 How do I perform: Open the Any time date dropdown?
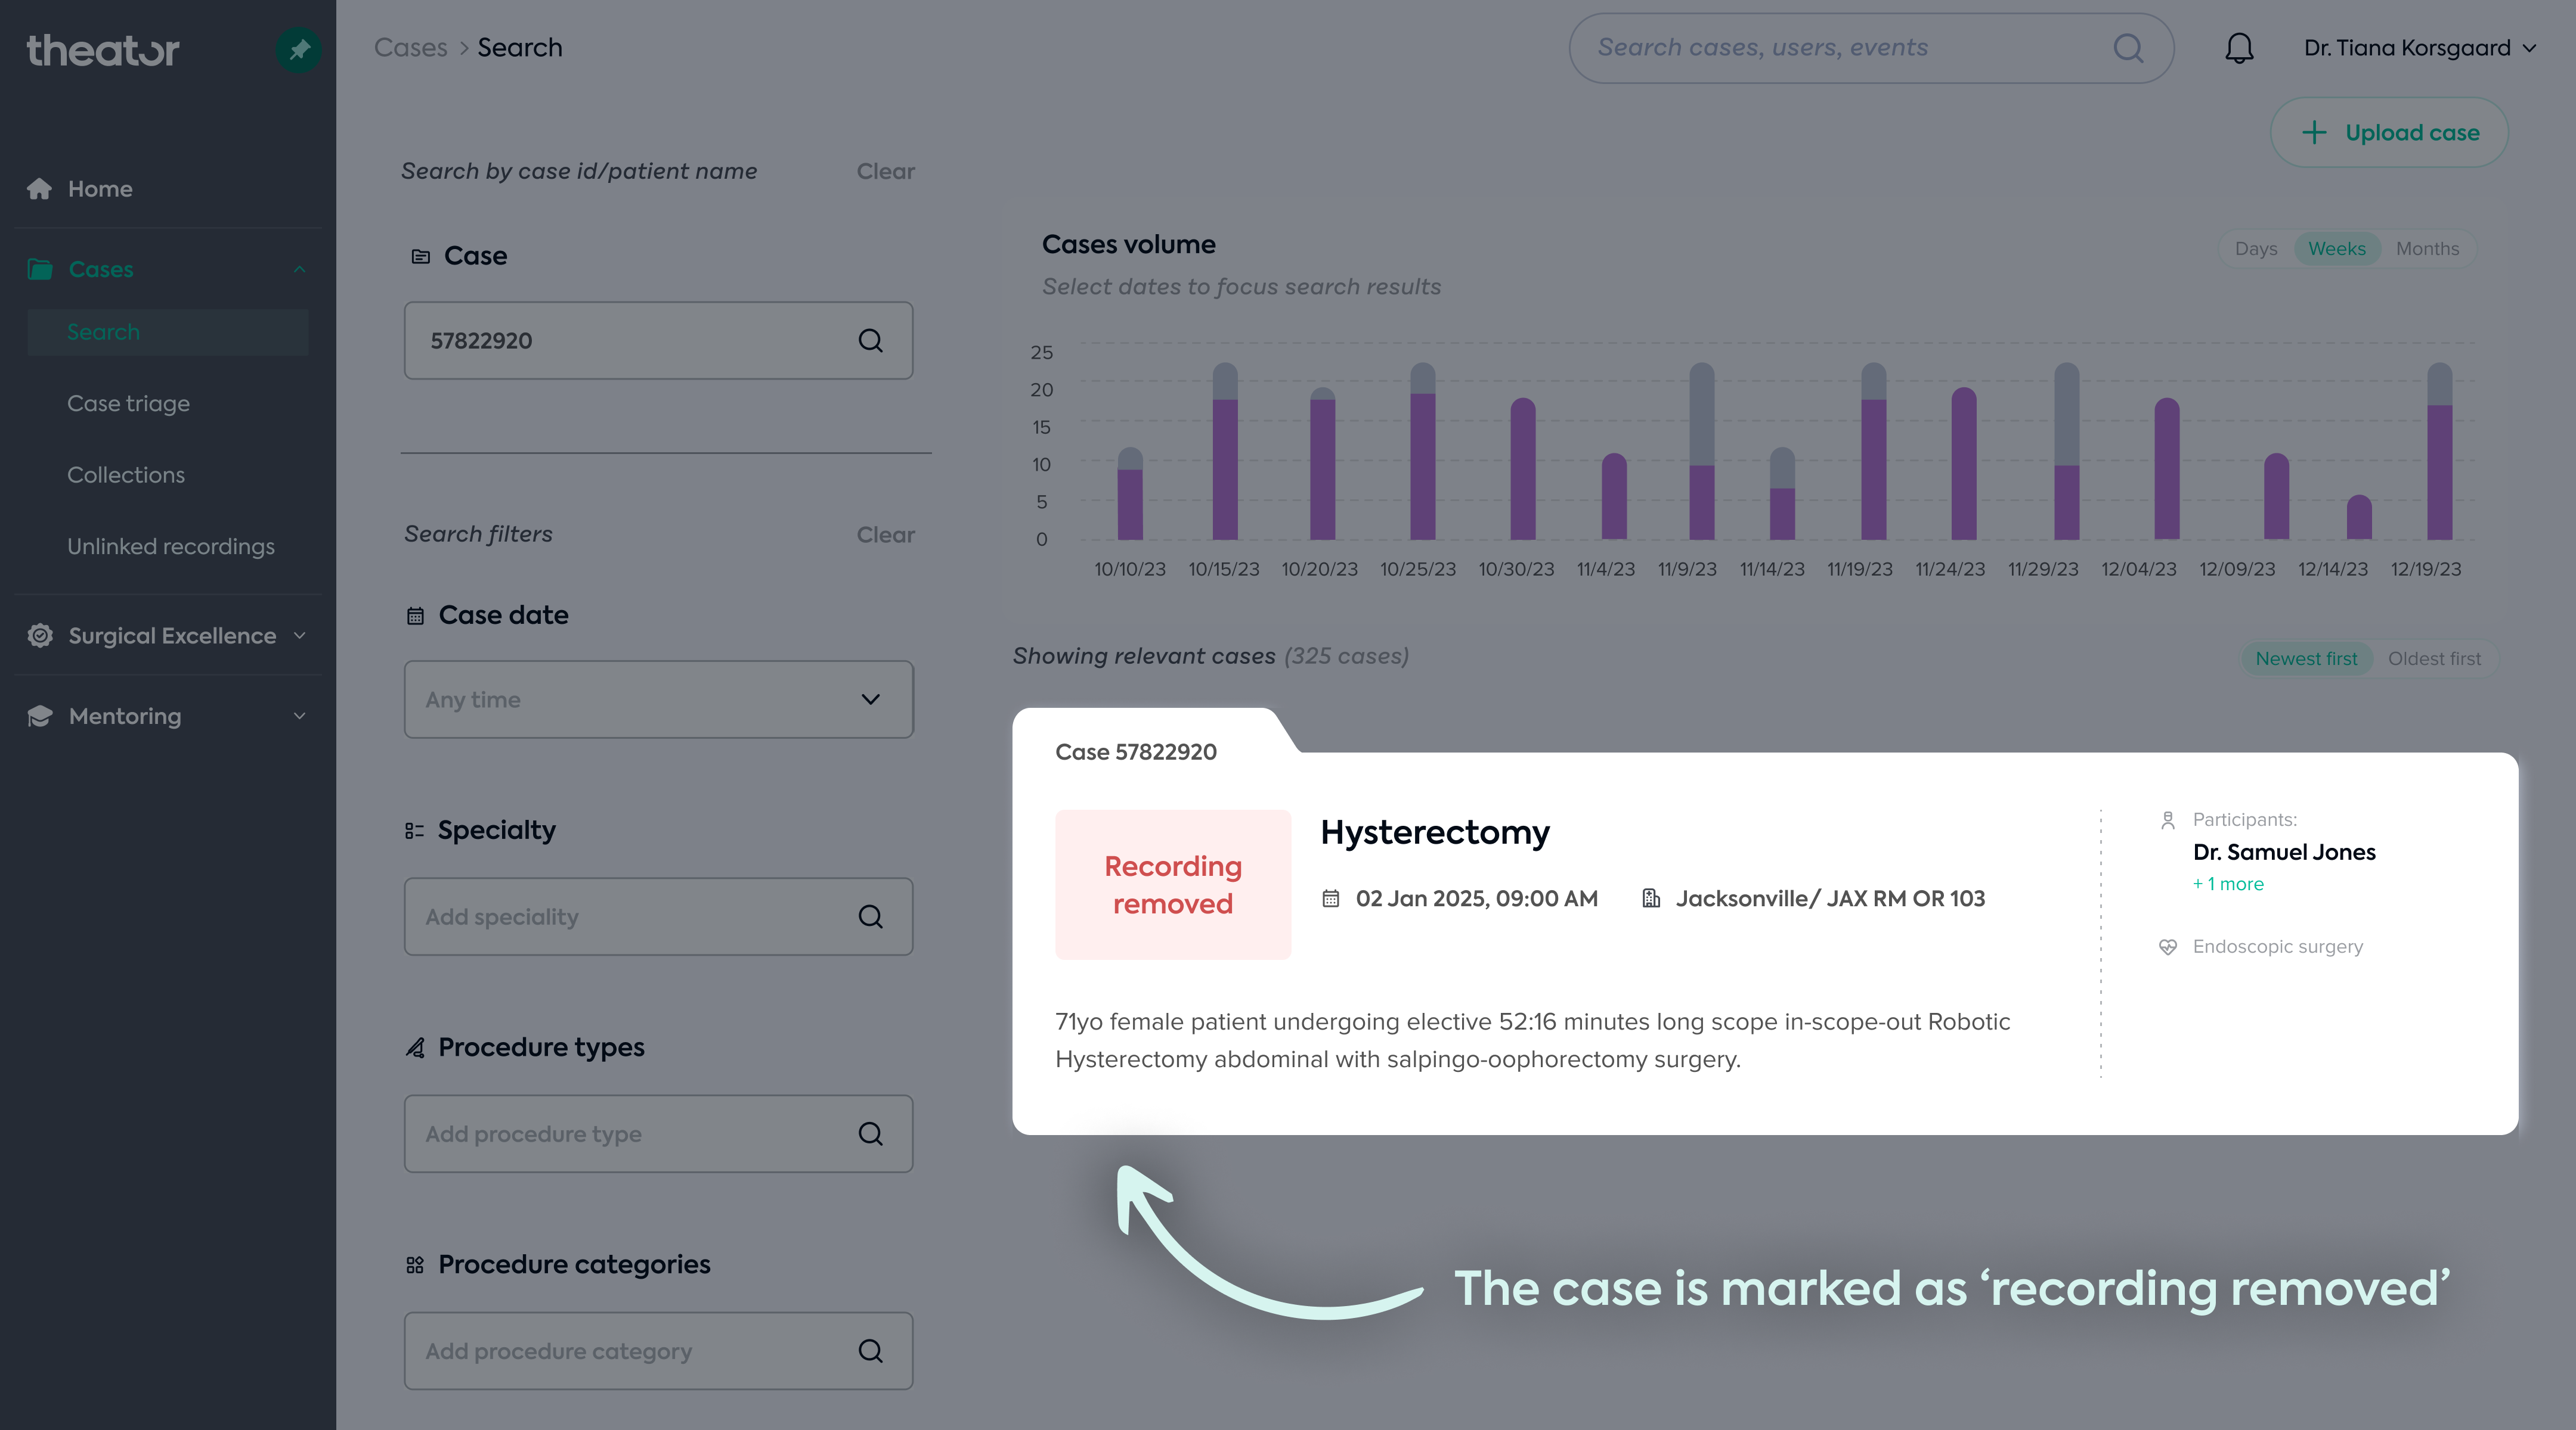(x=658, y=700)
